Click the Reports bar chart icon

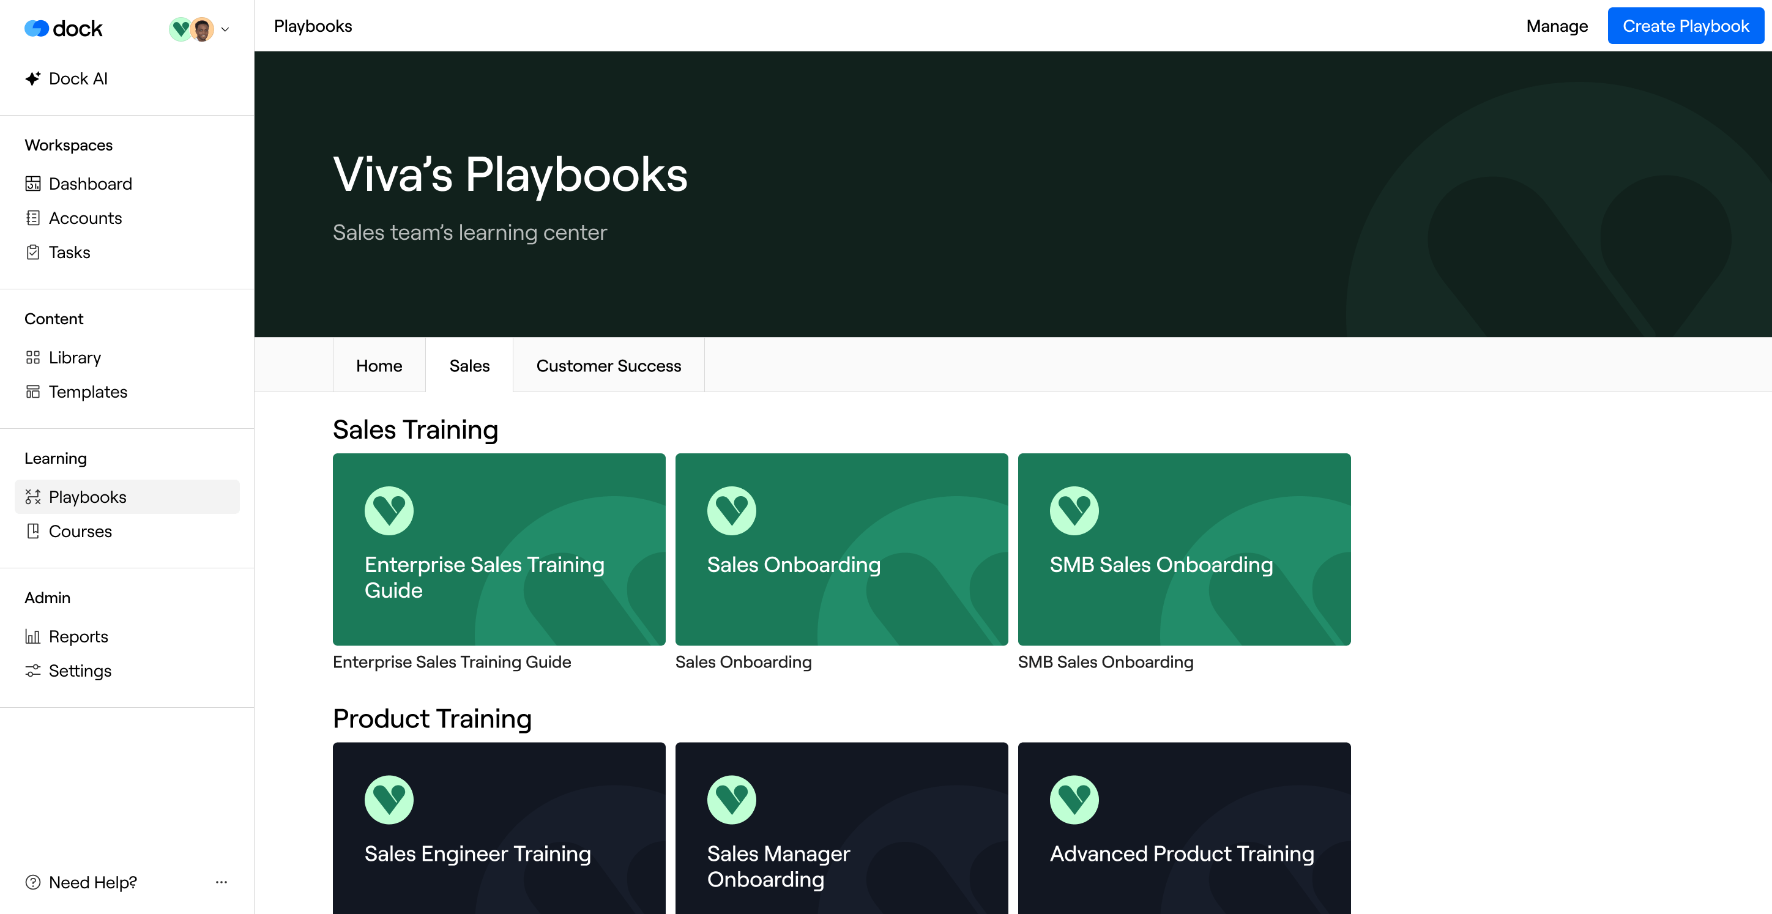pos(32,636)
